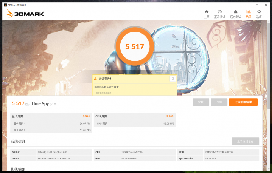This screenshot has width=272, height=173.
Task: Click SystemInfo version v5.21.735
Action: pyautogui.click(x=210, y=158)
